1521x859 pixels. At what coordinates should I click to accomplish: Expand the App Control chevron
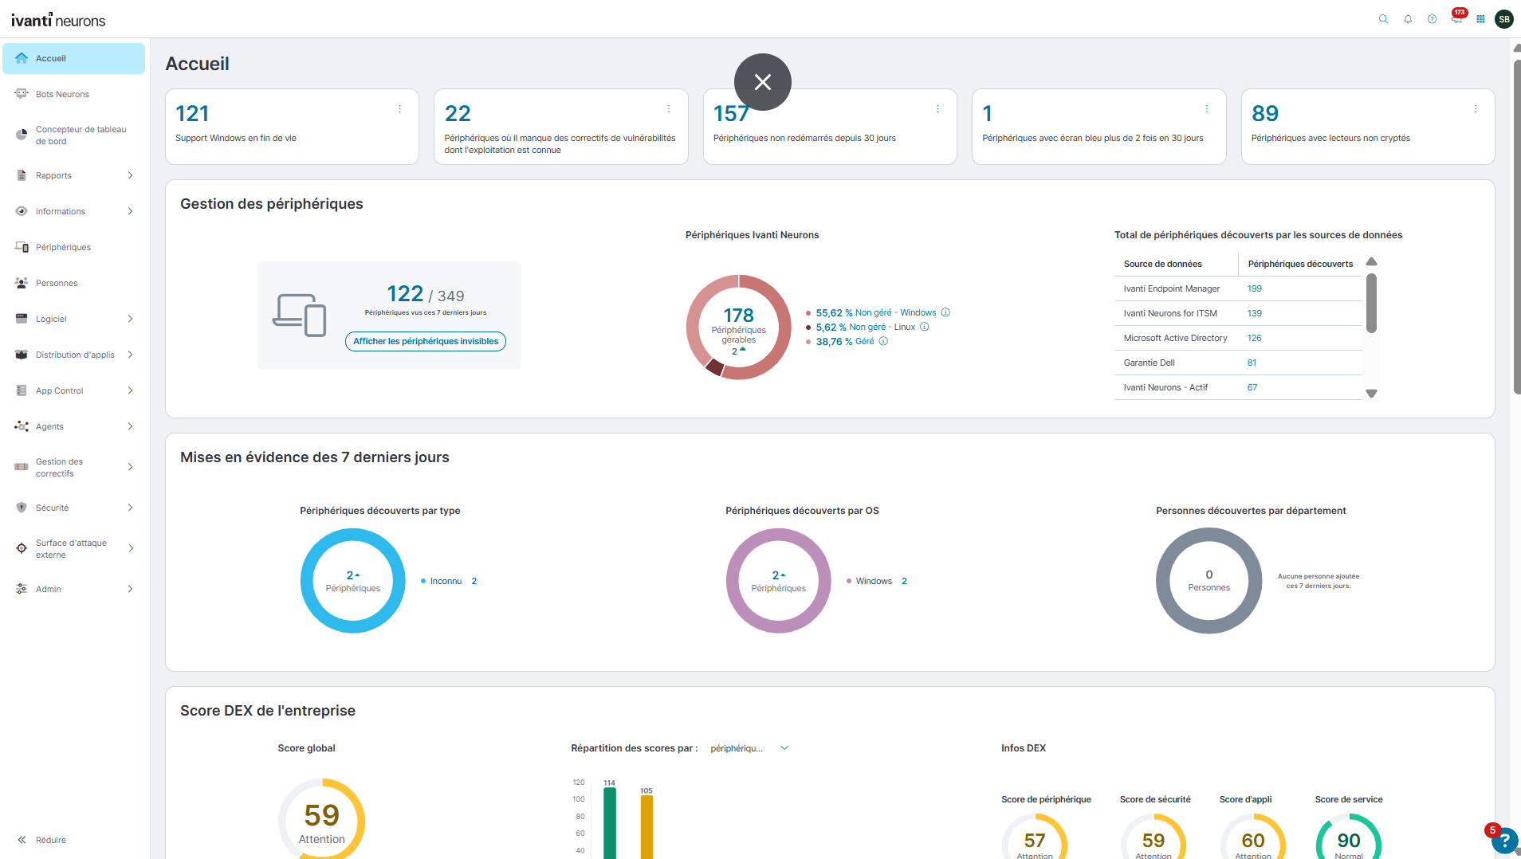click(130, 390)
